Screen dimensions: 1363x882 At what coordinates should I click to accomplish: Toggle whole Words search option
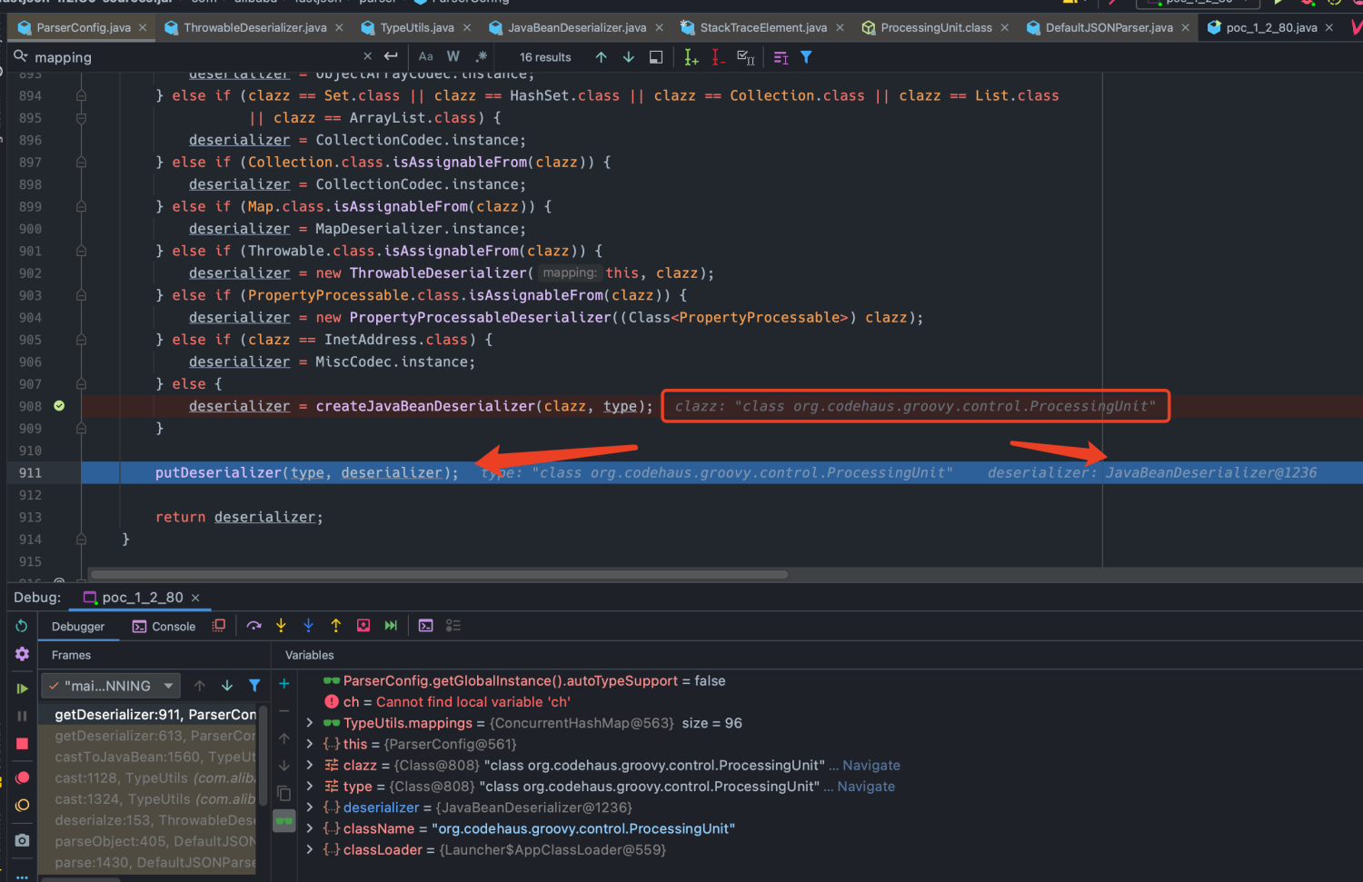point(453,56)
